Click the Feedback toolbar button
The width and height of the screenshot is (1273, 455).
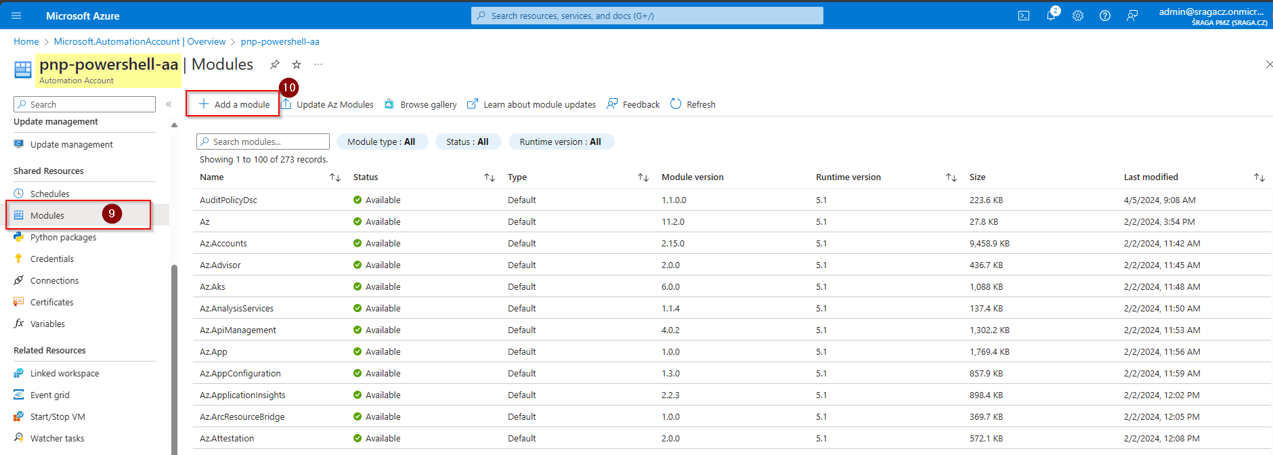[x=633, y=104]
